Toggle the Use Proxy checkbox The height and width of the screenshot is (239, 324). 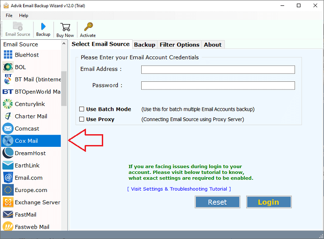click(x=81, y=119)
